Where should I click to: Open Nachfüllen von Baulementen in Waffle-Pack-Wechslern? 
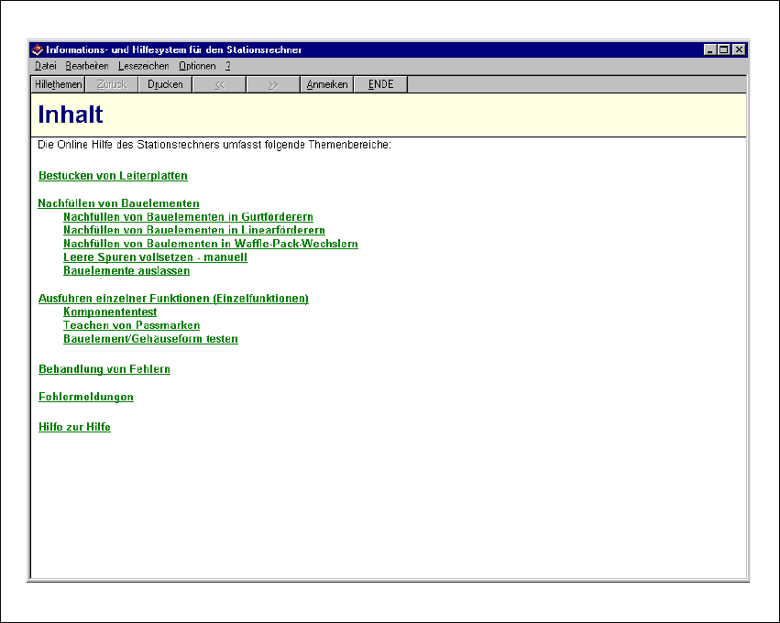point(211,244)
